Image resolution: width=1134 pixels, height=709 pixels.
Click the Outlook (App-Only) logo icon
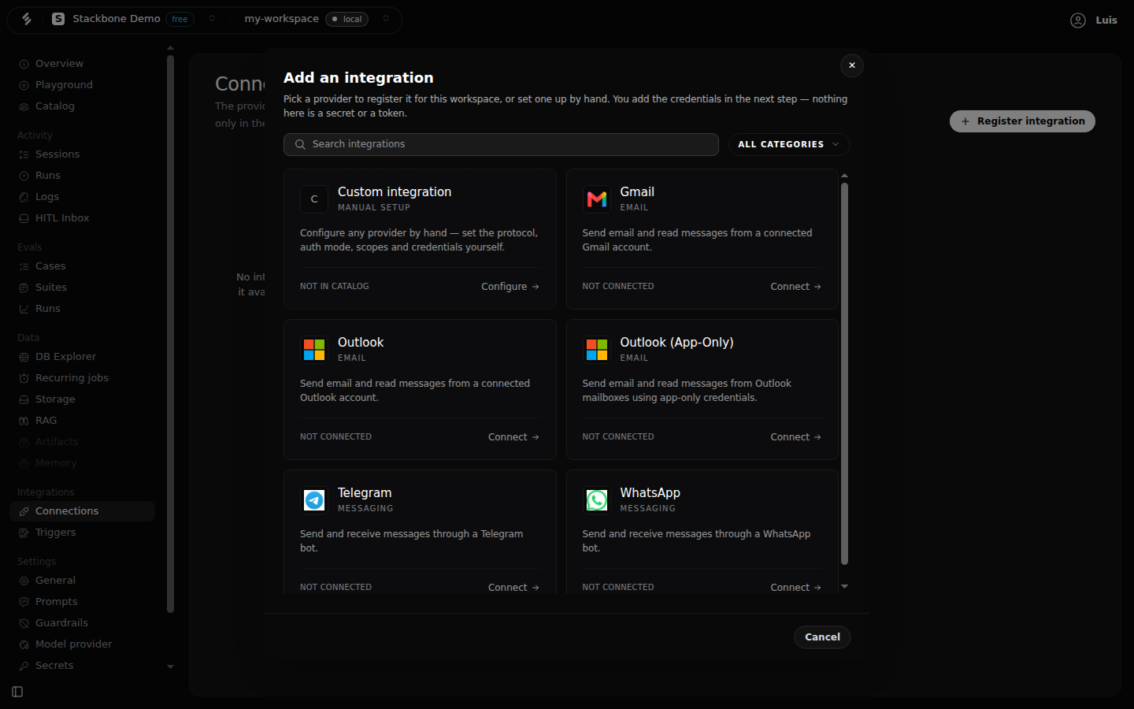(x=597, y=350)
